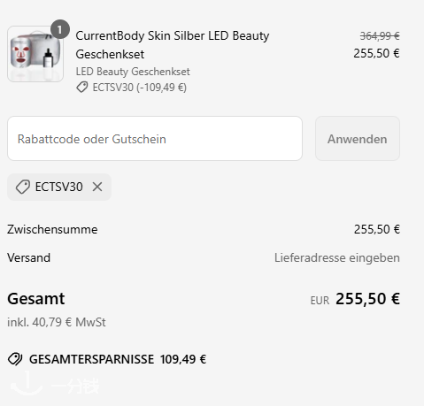Click the Zwischensumme amount 255,50 €
The width and height of the screenshot is (424, 406).
pos(377,229)
